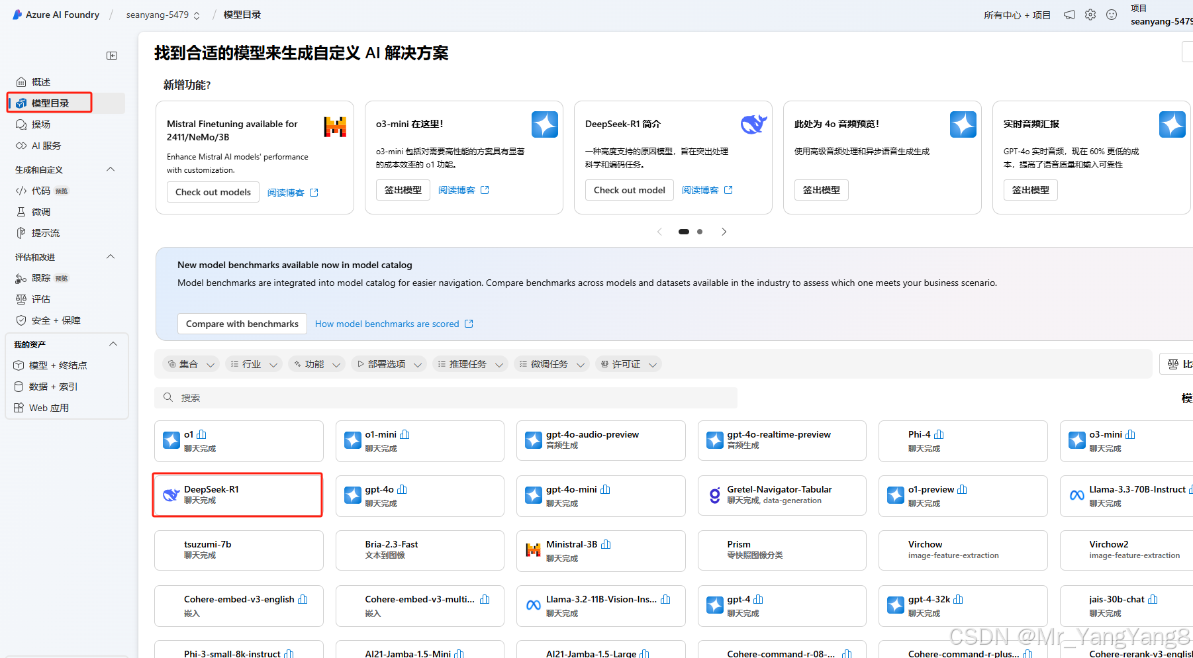This screenshot has width=1193, height=658.
Task: Select the second carousel page dot
Action: pyautogui.click(x=700, y=232)
